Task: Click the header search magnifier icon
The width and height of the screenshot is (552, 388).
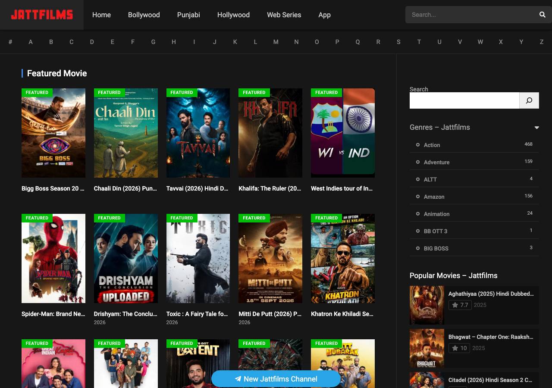Action: (x=542, y=15)
